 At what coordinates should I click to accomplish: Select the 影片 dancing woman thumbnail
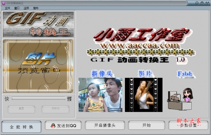pyautogui.click(x=143, y=95)
